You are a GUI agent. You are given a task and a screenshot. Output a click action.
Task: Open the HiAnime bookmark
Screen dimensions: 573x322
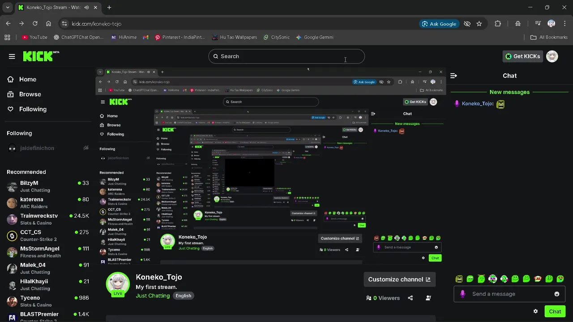[124, 38]
